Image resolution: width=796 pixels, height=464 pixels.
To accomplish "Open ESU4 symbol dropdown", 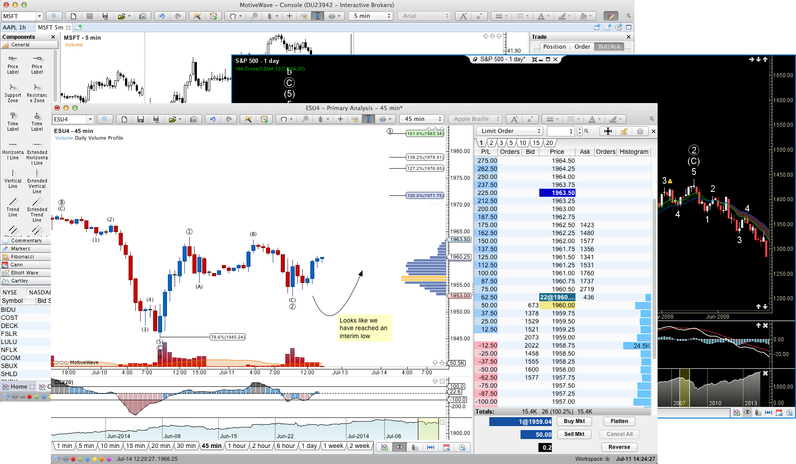I will click(90, 119).
